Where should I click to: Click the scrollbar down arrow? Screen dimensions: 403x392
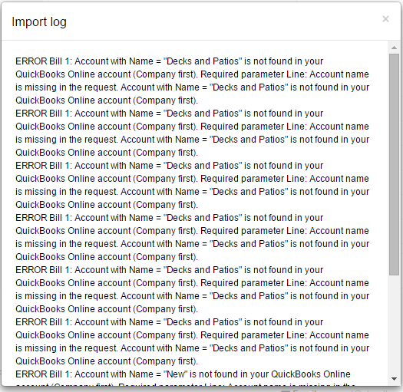394,379
